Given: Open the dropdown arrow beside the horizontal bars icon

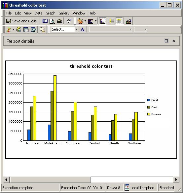Looking at the screenshot, I should 95,21.
